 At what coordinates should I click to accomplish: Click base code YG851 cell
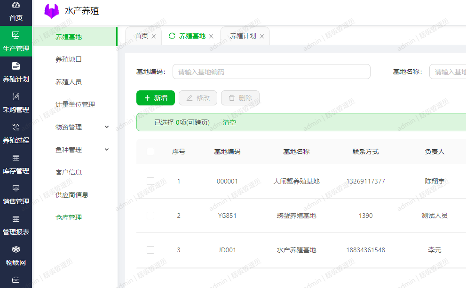pyautogui.click(x=227, y=216)
